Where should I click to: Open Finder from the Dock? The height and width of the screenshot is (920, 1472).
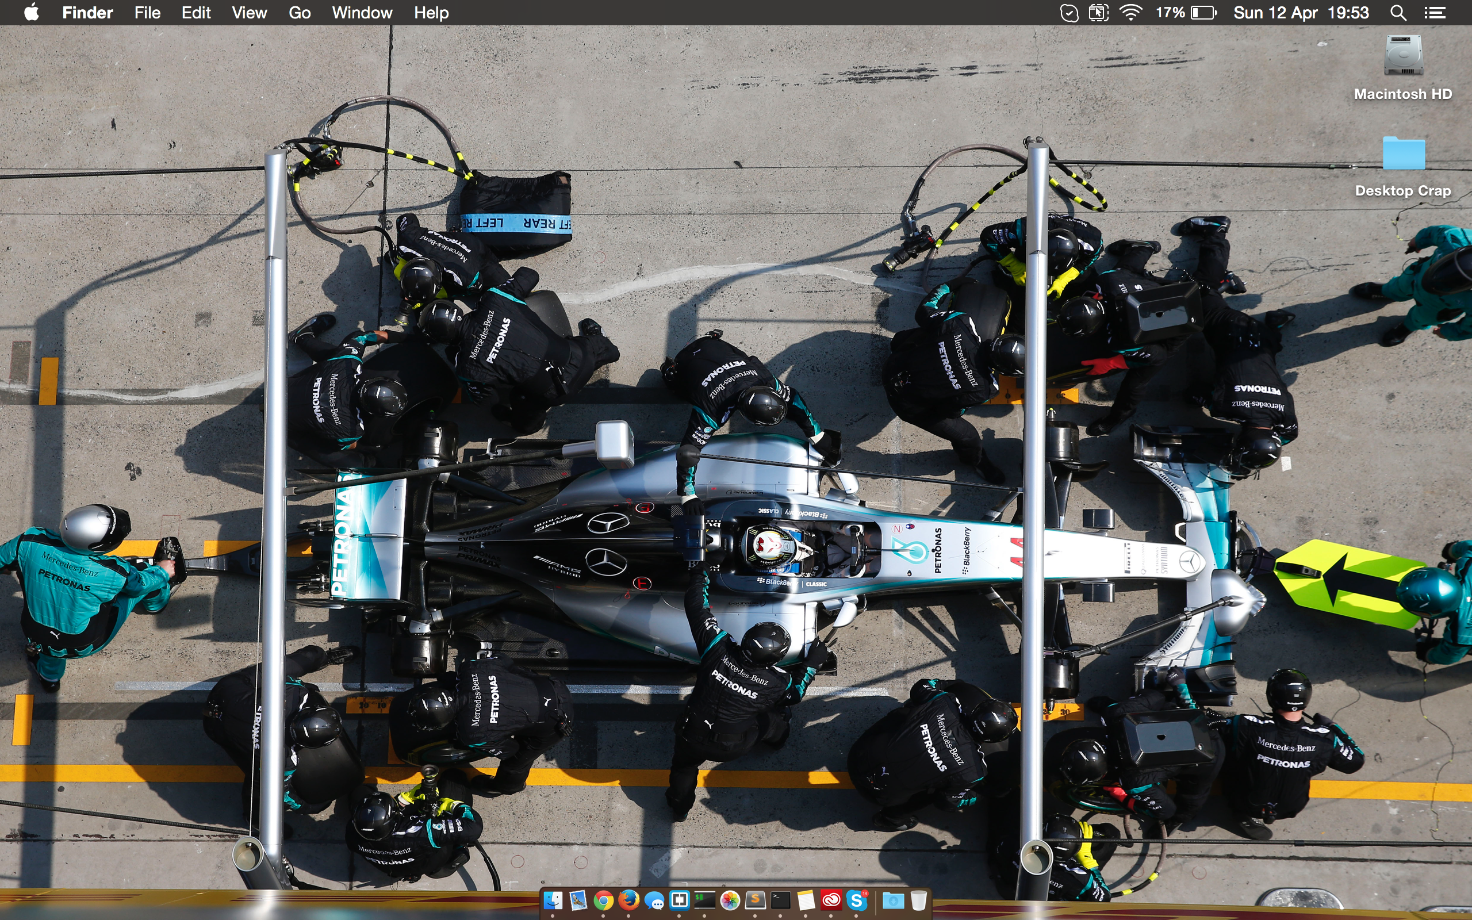553,900
